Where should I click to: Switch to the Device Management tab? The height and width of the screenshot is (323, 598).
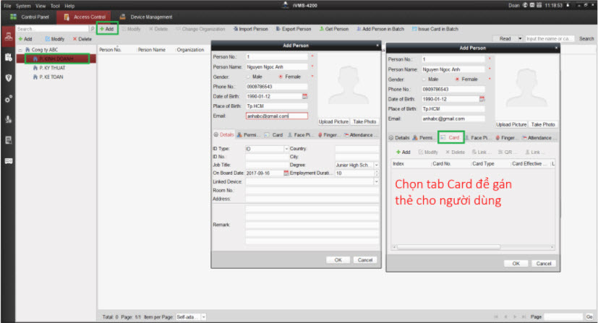[146, 17]
